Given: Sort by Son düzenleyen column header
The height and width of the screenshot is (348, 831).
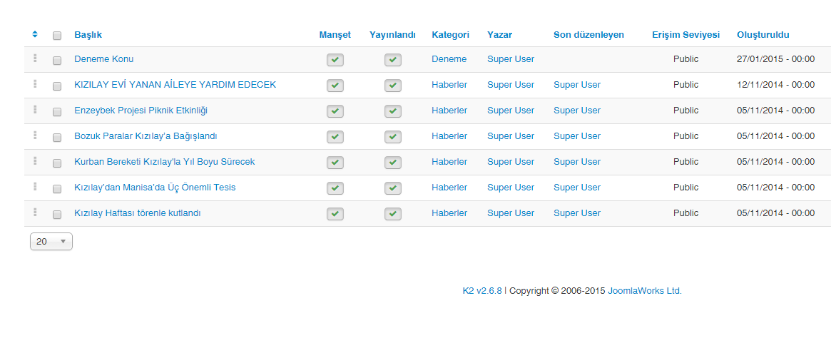Looking at the screenshot, I should pyautogui.click(x=588, y=35).
